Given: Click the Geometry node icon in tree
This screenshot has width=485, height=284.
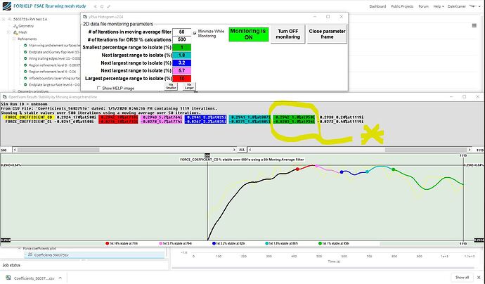Looking at the screenshot, I should [15, 26].
